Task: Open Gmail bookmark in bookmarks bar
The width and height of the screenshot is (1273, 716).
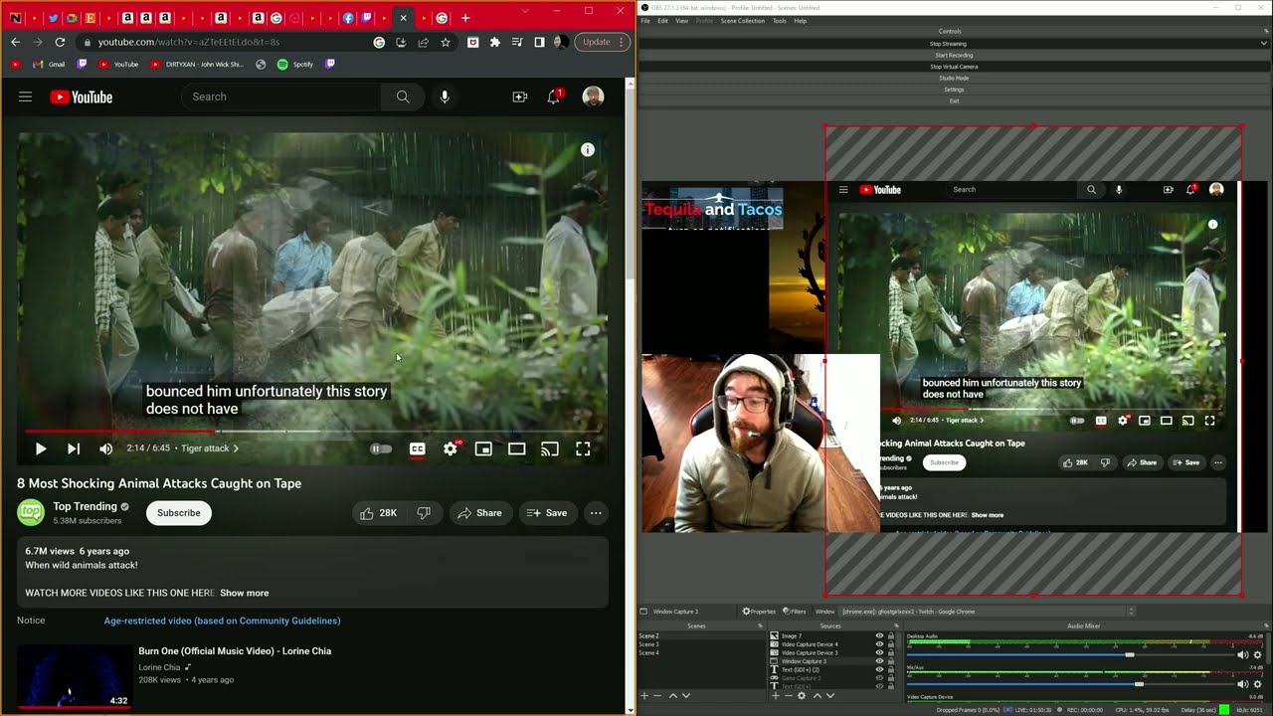Action: [49, 65]
